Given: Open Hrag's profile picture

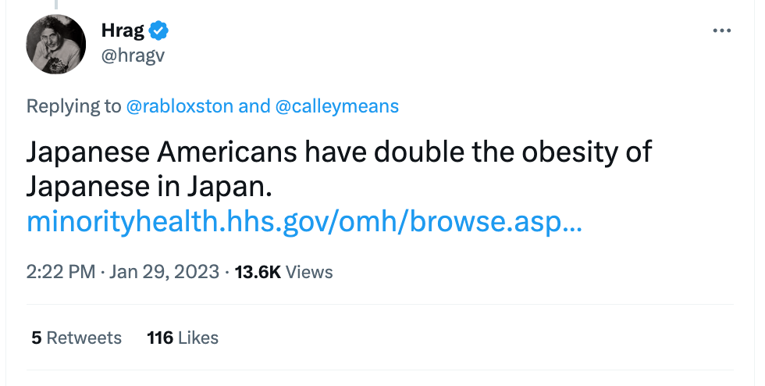Looking at the screenshot, I should (x=56, y=44).
